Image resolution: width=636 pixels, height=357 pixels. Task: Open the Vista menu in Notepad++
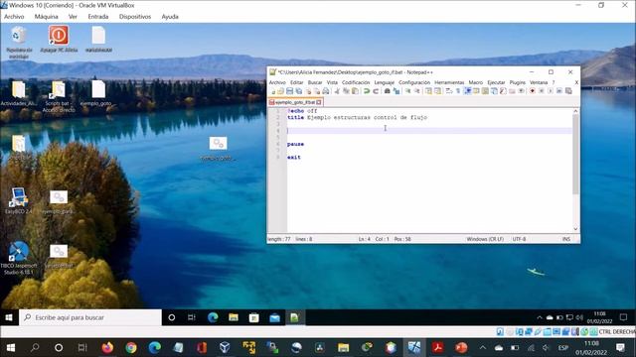click(x=332, y=82)
